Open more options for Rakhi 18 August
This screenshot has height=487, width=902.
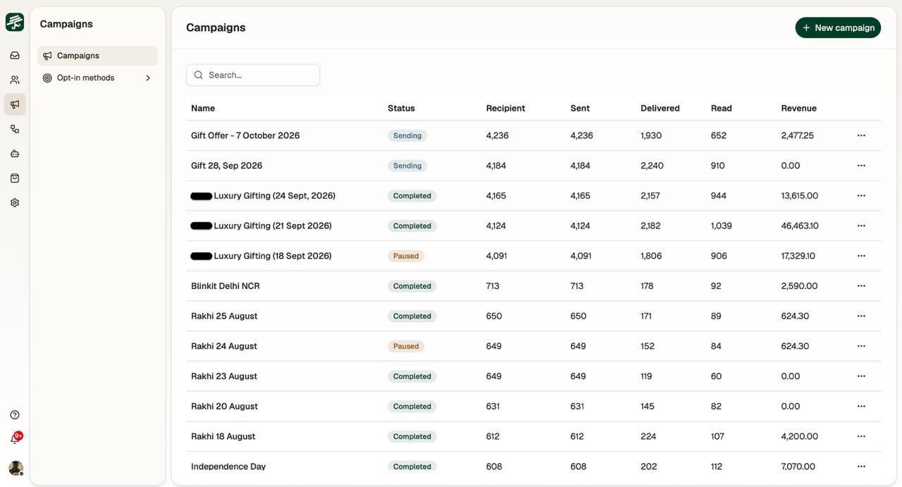[861, 436]
